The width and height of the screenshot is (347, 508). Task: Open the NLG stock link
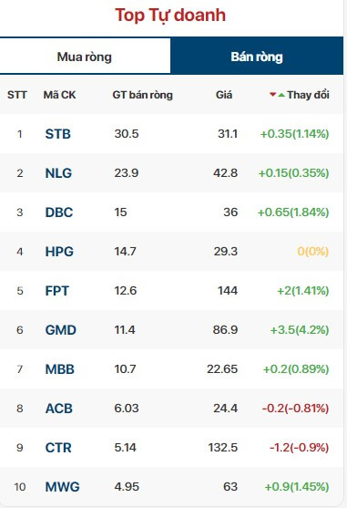point(58,173)
